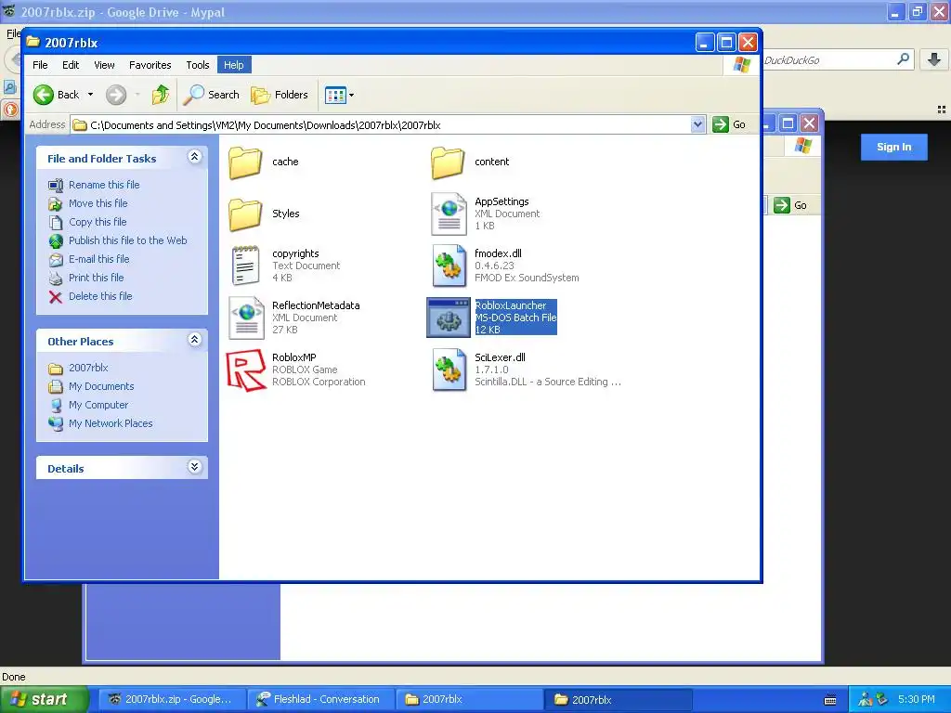The image size is (951, 713).
Task: Open the Help menu
Action: pos(233,65)
